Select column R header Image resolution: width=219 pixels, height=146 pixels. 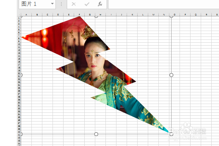pos(206,15)
